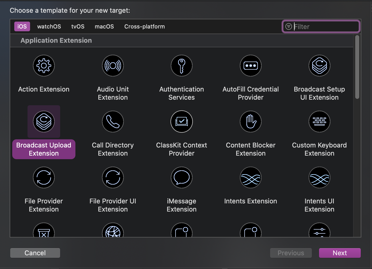Image resolution: width=372 pixels, height=269 pixels.
Task: Focus the Filter search field
Action: 321,26
